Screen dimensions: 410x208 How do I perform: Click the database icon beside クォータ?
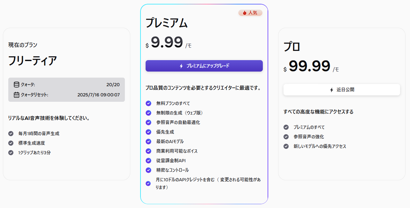pyautogui.click(x=17, y=85)
